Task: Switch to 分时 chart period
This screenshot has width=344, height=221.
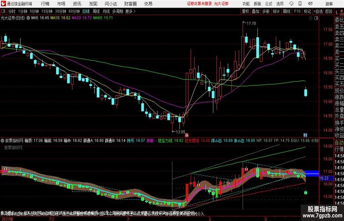Action: point(12,11)
